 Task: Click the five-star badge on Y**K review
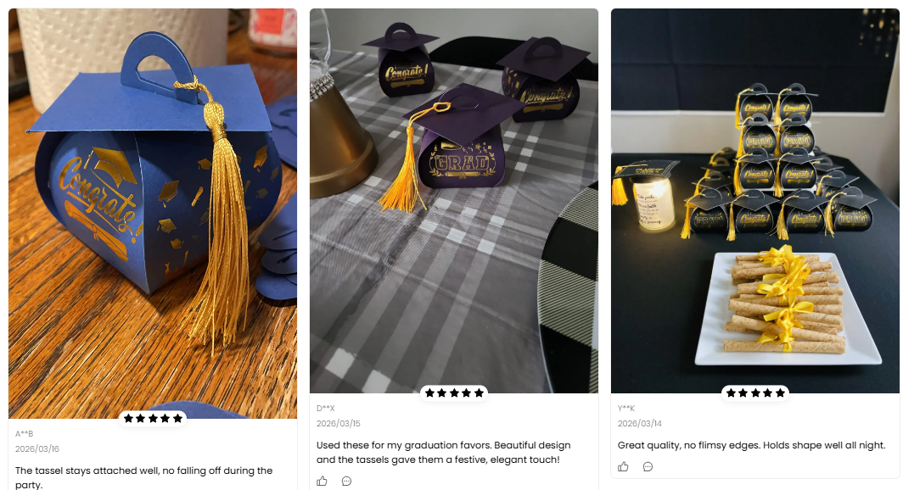pyautogui.click(x=755, y=393)
